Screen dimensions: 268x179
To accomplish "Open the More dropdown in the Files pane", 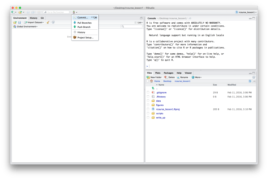I will [x=197, y=77].
